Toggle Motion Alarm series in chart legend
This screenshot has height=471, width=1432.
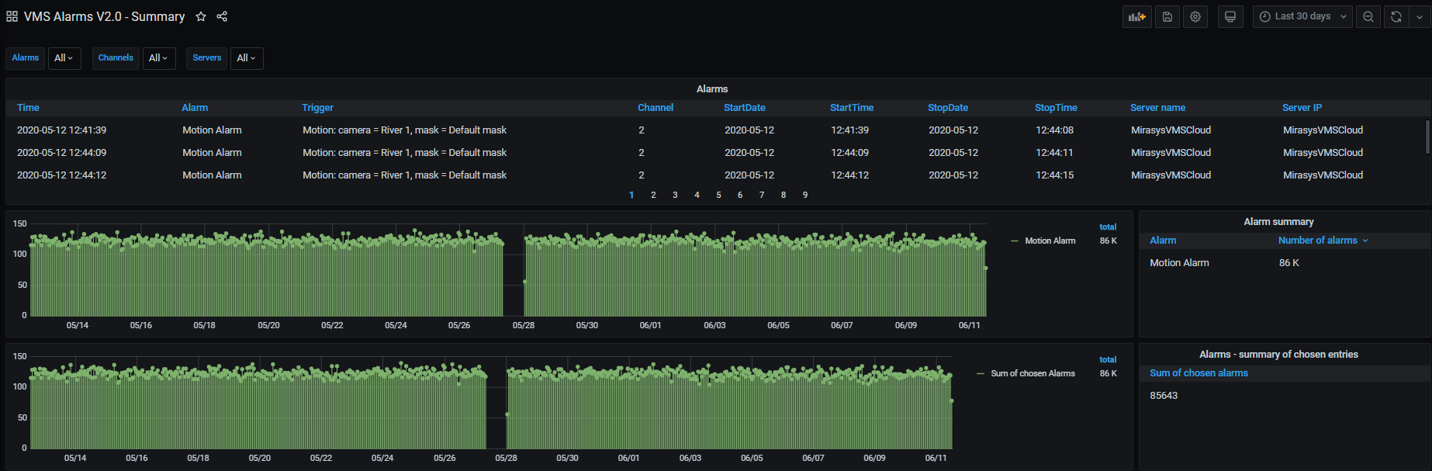[1050, 241]
